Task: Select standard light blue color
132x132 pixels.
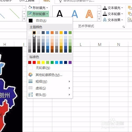Action: coord(56,62)
